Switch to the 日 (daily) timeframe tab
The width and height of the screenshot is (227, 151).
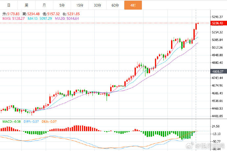(x=9, y=5)
